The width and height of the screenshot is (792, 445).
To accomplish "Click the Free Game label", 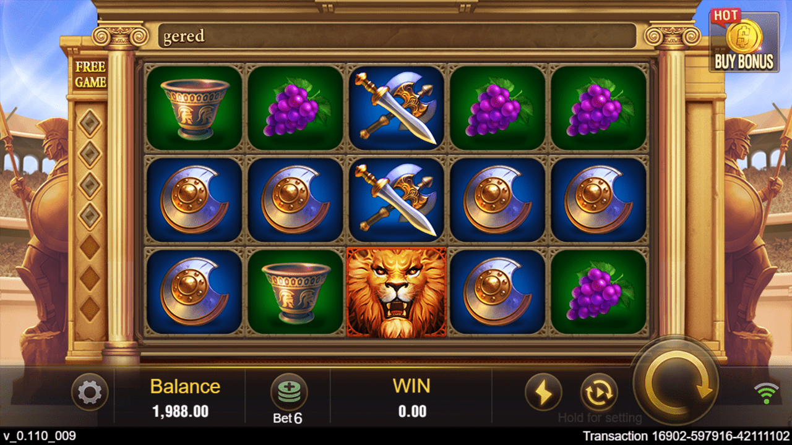I will pos(91,74).
